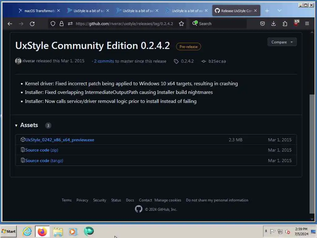This screenshot has width=317, height=238.
Task: Click Firefox taskbar icon
Action: 42,231
